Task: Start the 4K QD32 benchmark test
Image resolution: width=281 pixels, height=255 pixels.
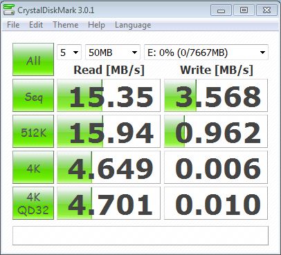Action: (x=33, y=203)
